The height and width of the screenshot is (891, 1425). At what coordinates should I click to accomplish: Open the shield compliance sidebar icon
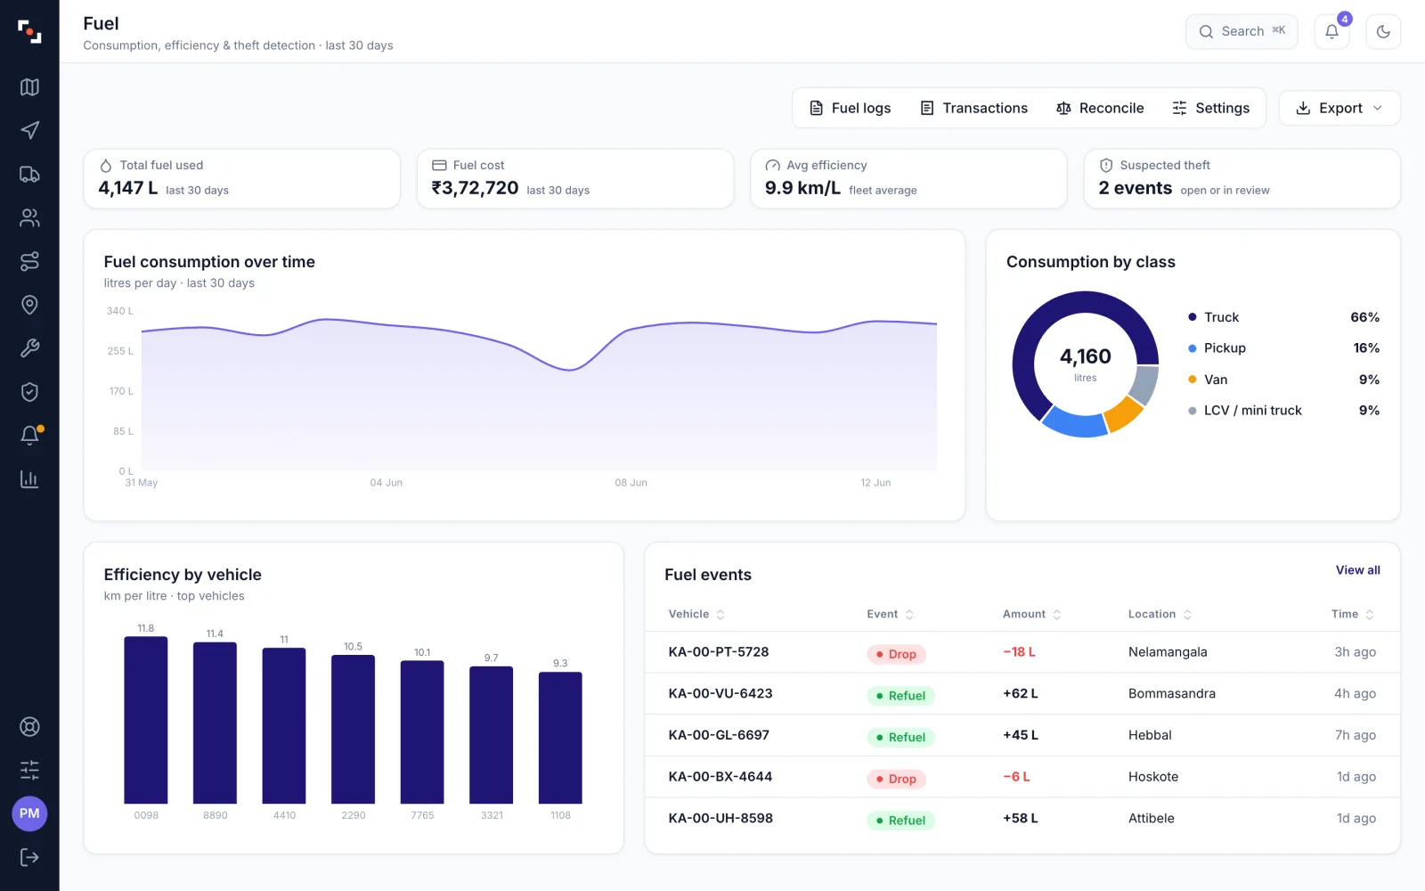point(29,392)
